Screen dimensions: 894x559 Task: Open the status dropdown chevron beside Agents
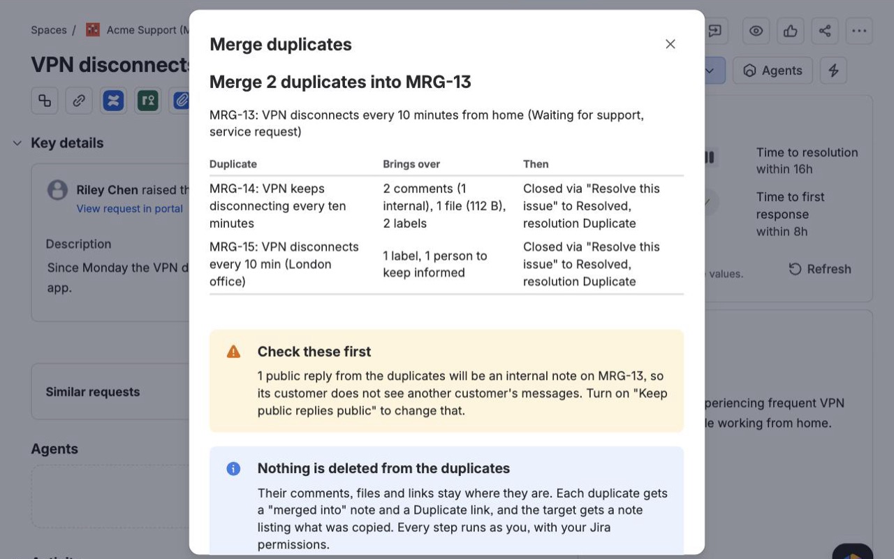coord(711,71)
